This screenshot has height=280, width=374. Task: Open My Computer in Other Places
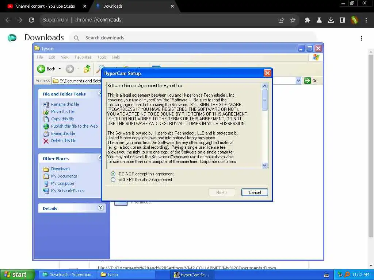(x=63, y=183)
